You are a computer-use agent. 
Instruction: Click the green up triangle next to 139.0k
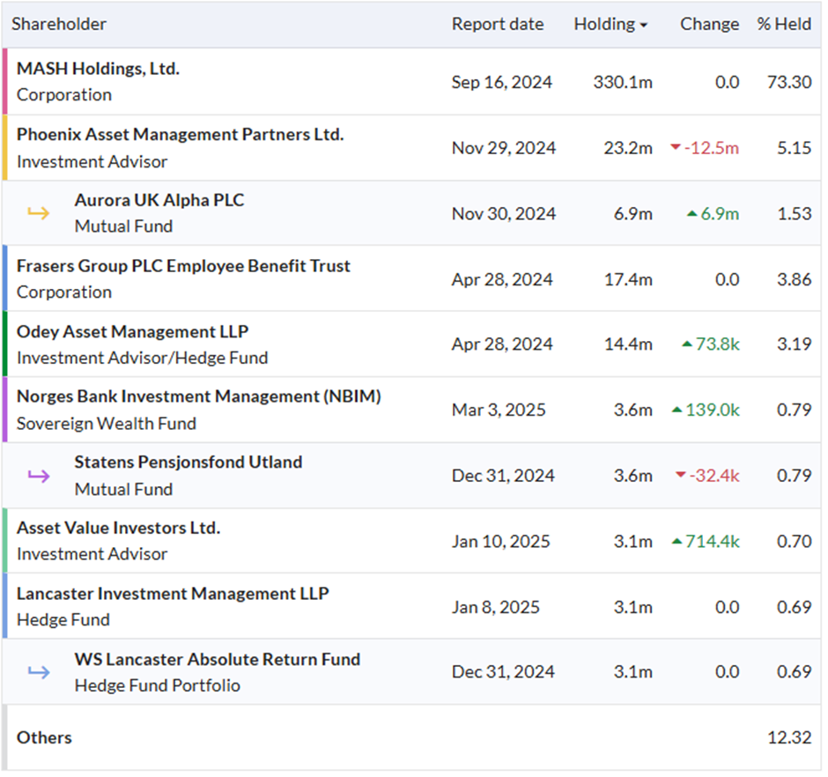(x=677, y=410)
